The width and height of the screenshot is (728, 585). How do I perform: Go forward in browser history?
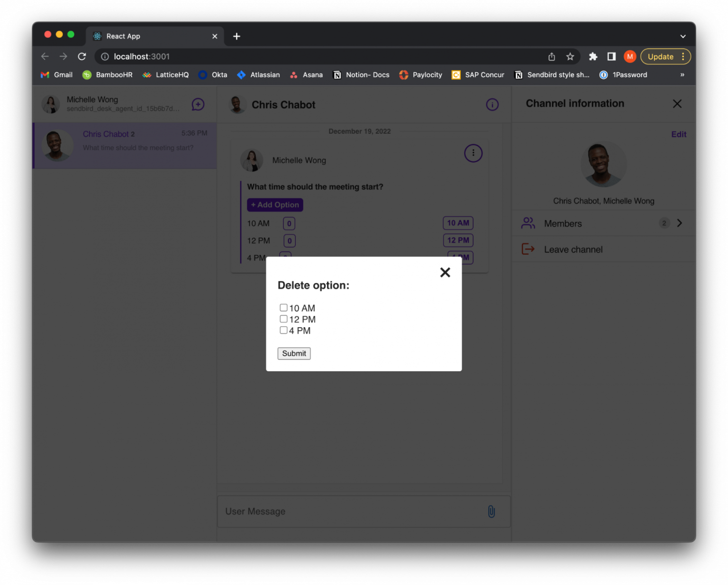click(x=64, y=56)
